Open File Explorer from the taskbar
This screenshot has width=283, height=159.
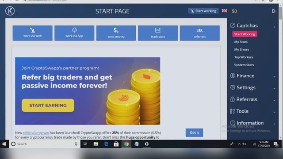pyautogui.click(x=96, y=144)
